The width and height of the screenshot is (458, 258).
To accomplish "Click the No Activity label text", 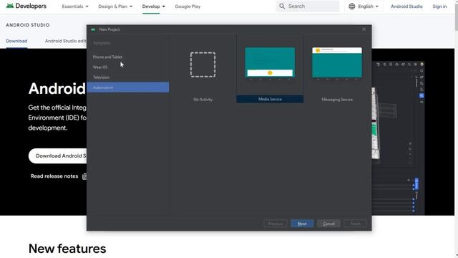I will (x=203, y=100).
